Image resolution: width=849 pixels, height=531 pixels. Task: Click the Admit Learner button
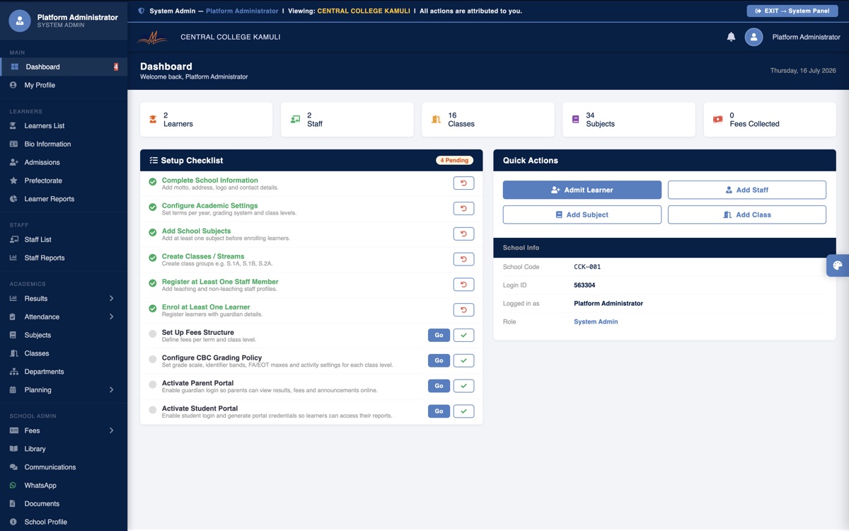pos(582,190)
